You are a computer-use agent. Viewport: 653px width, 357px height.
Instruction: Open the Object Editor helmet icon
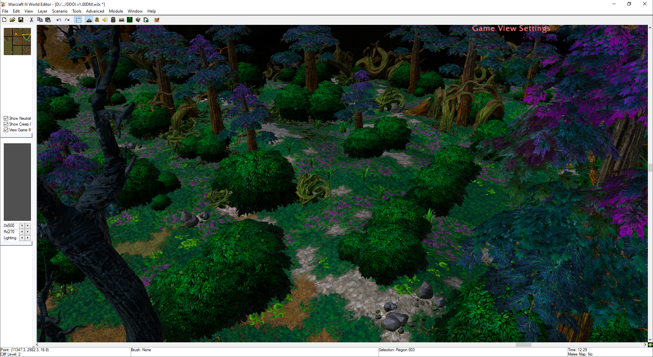point(113,20)
